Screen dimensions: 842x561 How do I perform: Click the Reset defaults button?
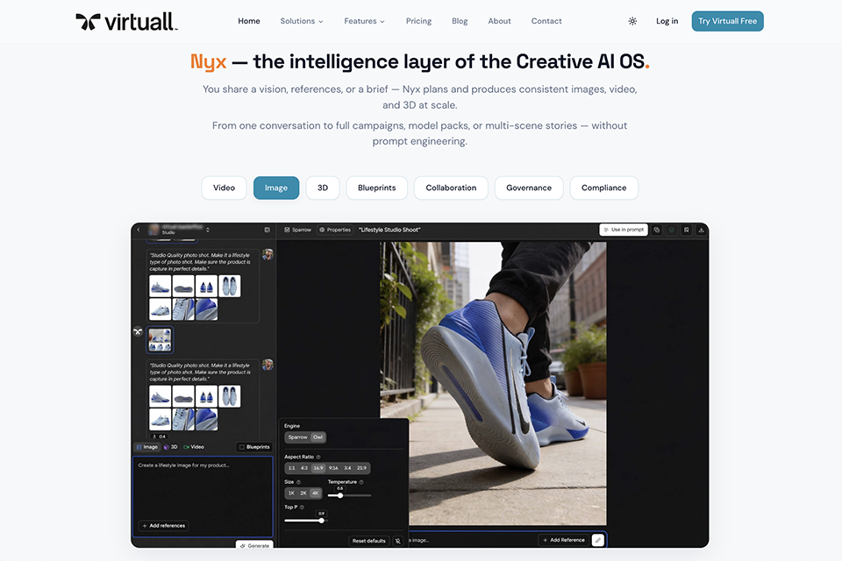pos(369,541)
